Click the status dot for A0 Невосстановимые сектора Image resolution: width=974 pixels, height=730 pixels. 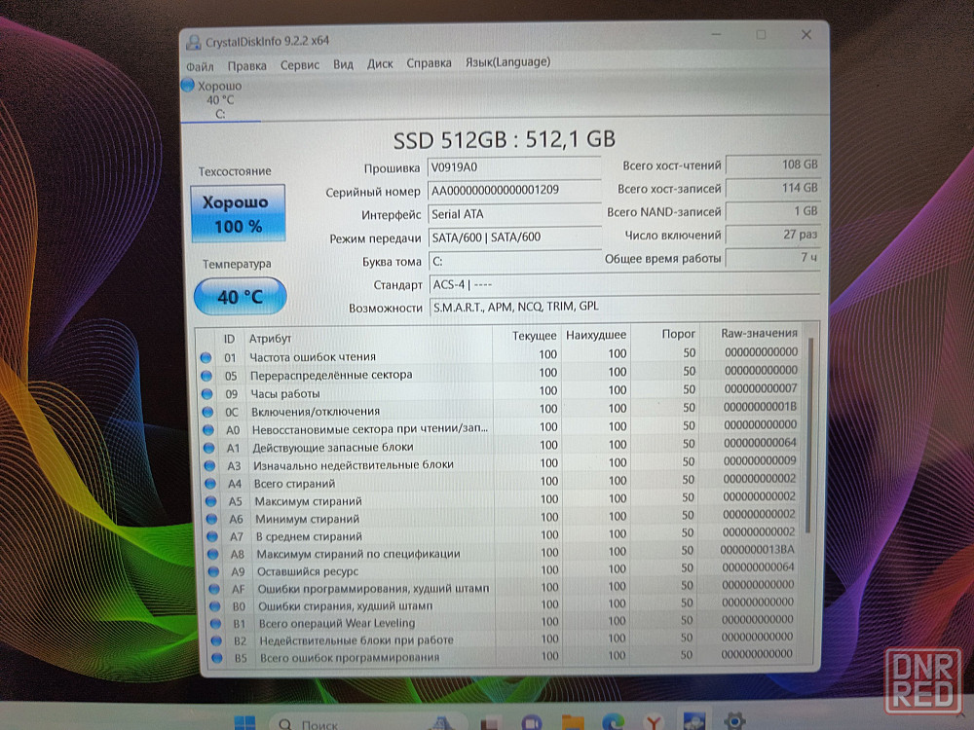pos(208,429)
